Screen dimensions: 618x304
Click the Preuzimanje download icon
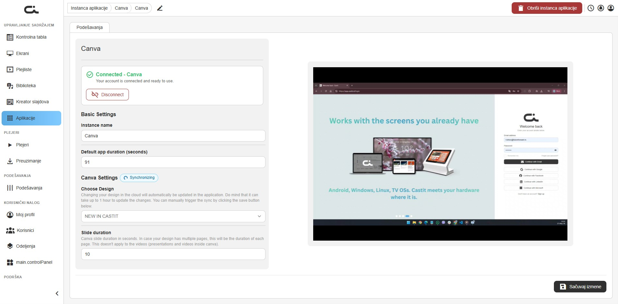pyautogui.click(x=10, y=161)
